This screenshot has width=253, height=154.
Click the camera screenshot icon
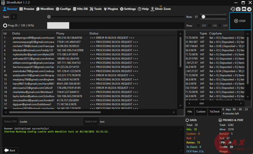pos(238,9)
